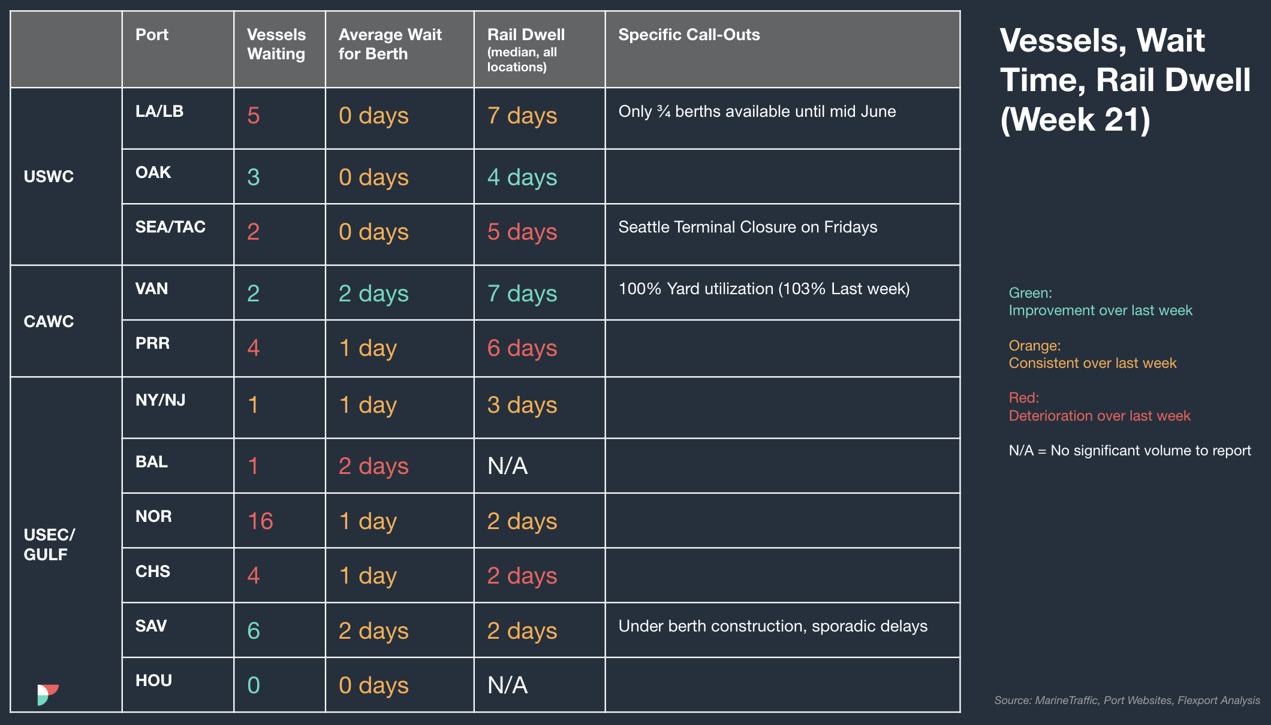Select the LA/LB port cell
1271x725 pixels.
pyautogui.click(x=178, y=118)
